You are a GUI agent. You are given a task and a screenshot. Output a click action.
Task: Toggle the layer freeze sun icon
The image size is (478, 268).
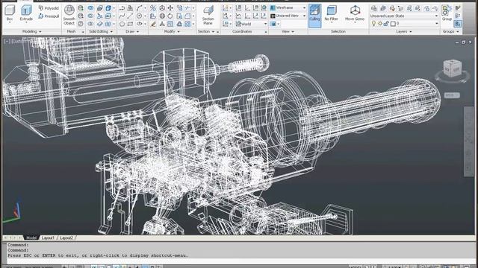point(380,23)
